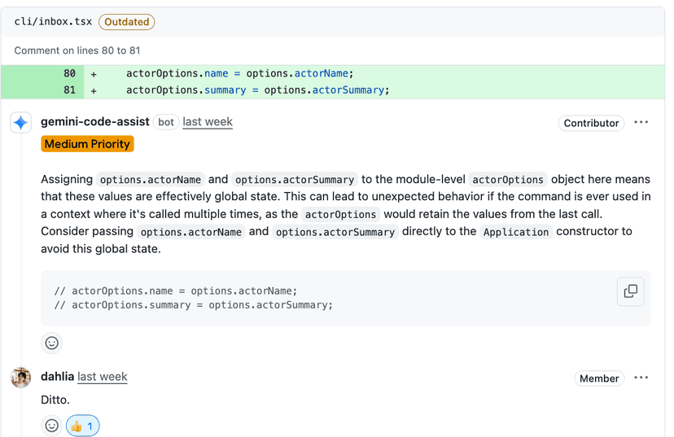Open options menu on dahlia's comment

(x=641, y=378)
